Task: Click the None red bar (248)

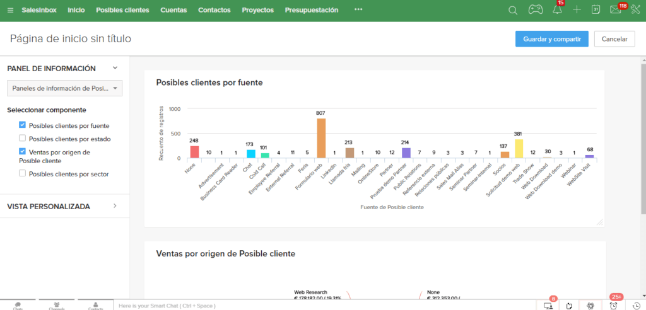Action: (x=194, y=152)
